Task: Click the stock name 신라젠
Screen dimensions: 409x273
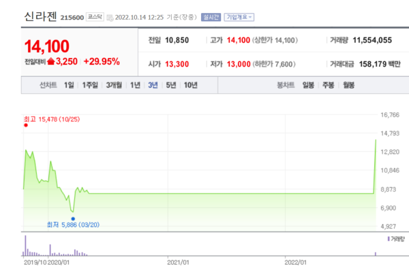Action: [x=40, y=16]
